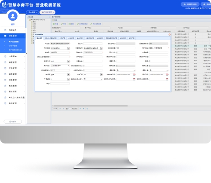Collapse the left tree panel with the double-arrow icon
The height and width of the screenshot is (183, 211).
pyautogui.click(x=49, y=17)
